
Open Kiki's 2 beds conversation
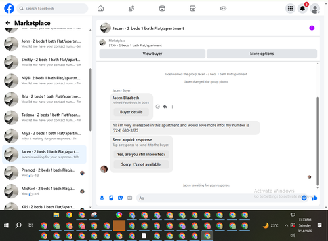tap(45, 206)
